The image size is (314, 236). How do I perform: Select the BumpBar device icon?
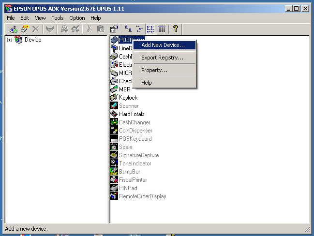tap(114, 171)
